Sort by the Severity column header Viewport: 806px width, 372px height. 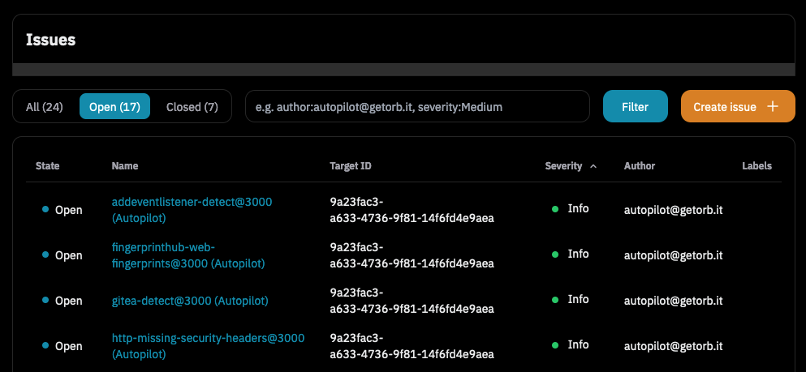pos(563,166)
